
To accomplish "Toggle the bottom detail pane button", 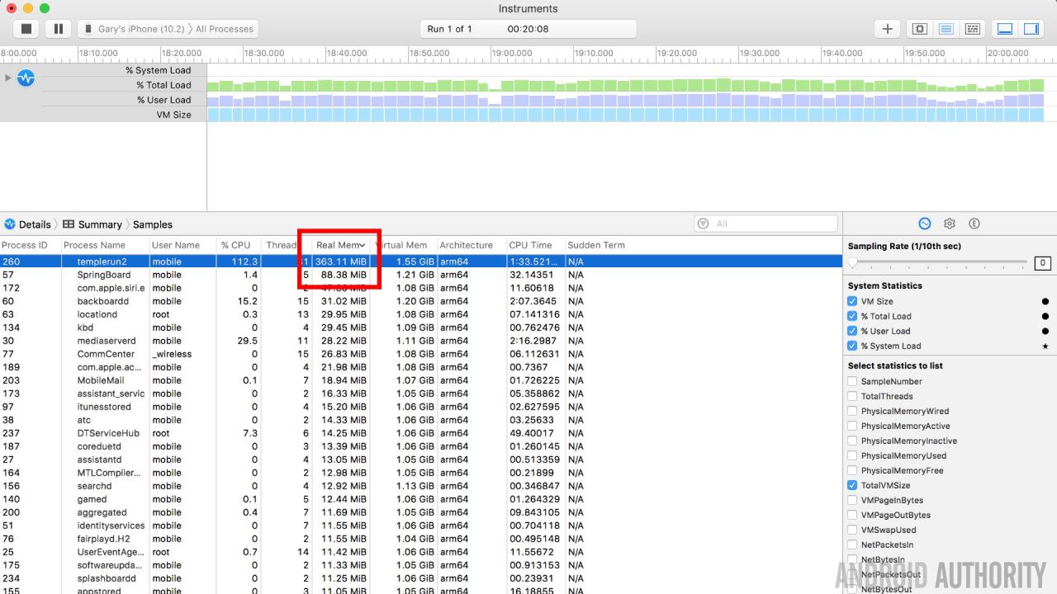I will click(1005, 29).
